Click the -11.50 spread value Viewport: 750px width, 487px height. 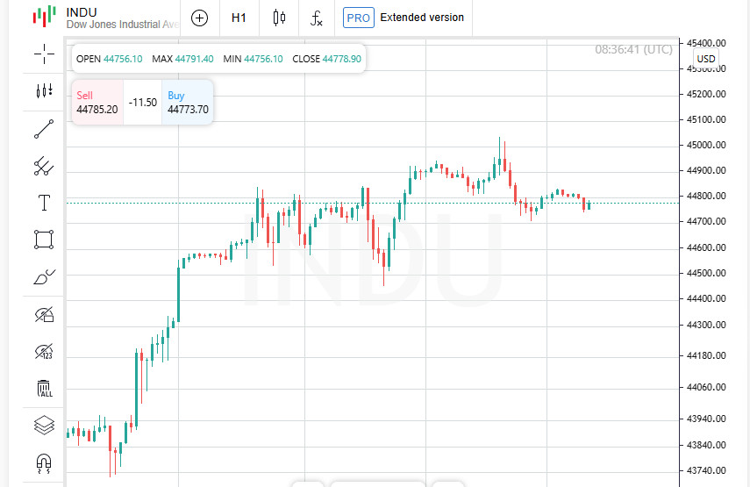(x=142, y=103)
